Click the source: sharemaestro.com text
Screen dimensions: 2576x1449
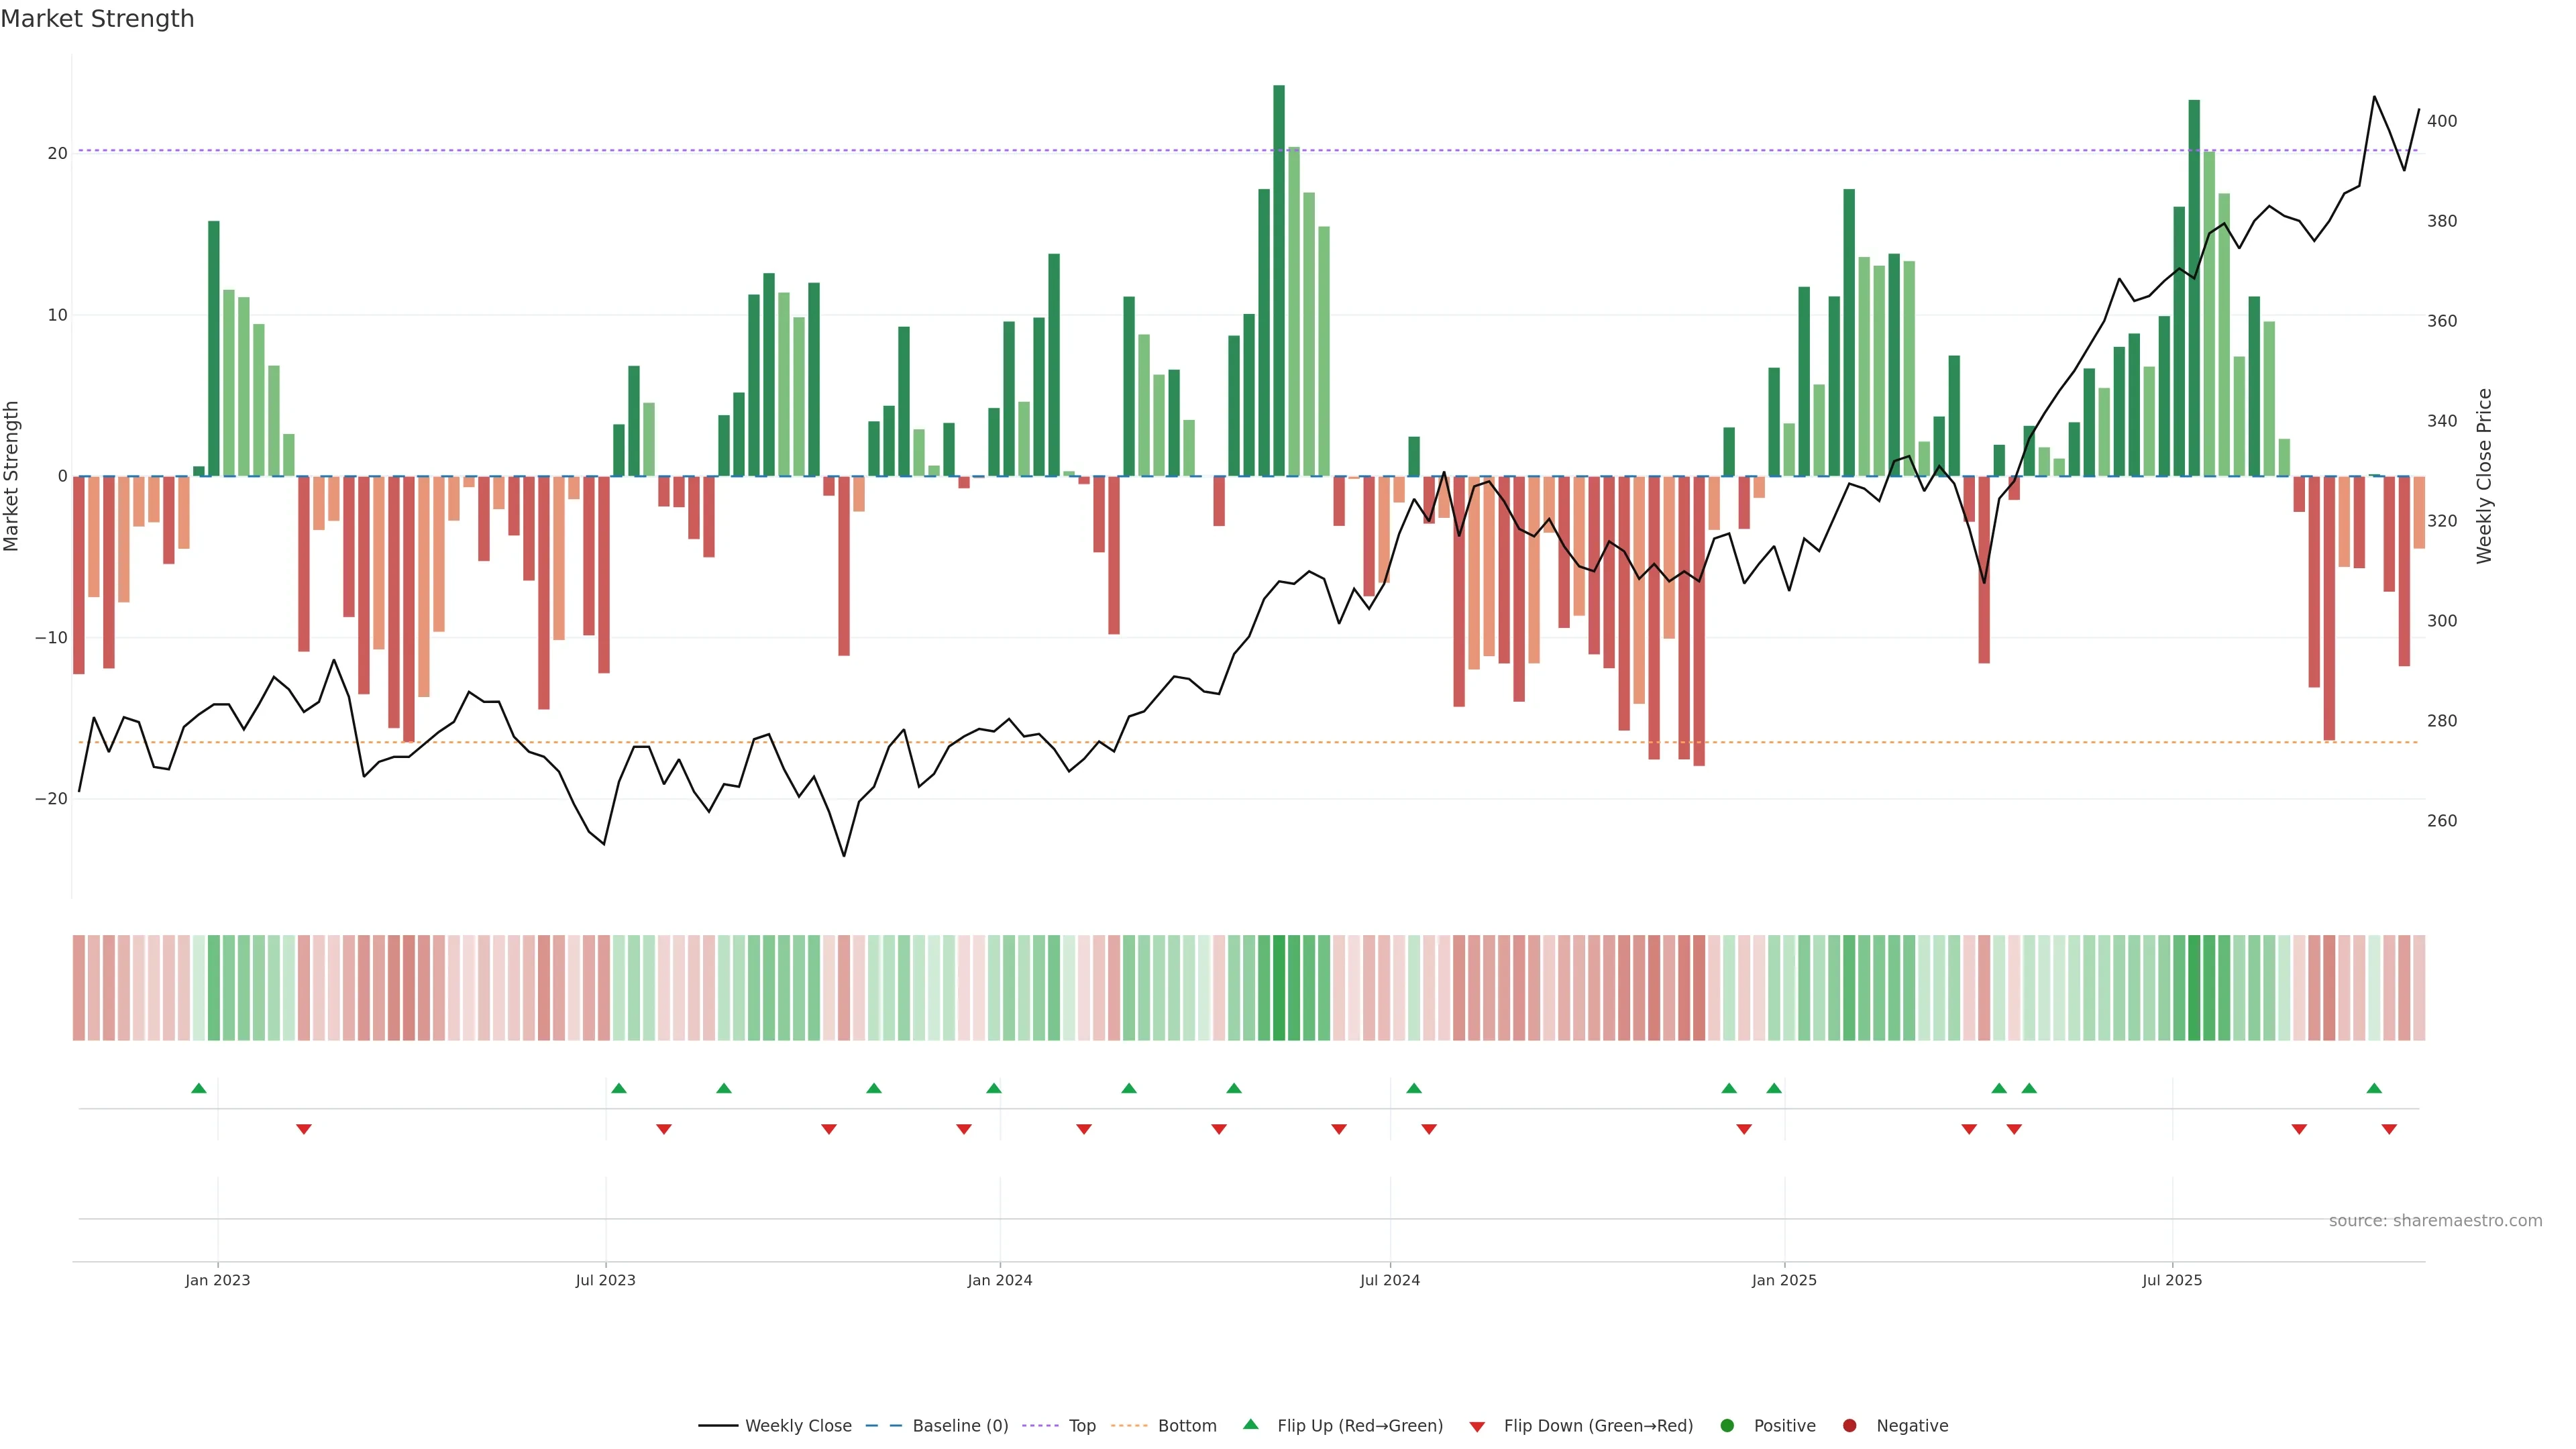(x=2435, y=1221)
